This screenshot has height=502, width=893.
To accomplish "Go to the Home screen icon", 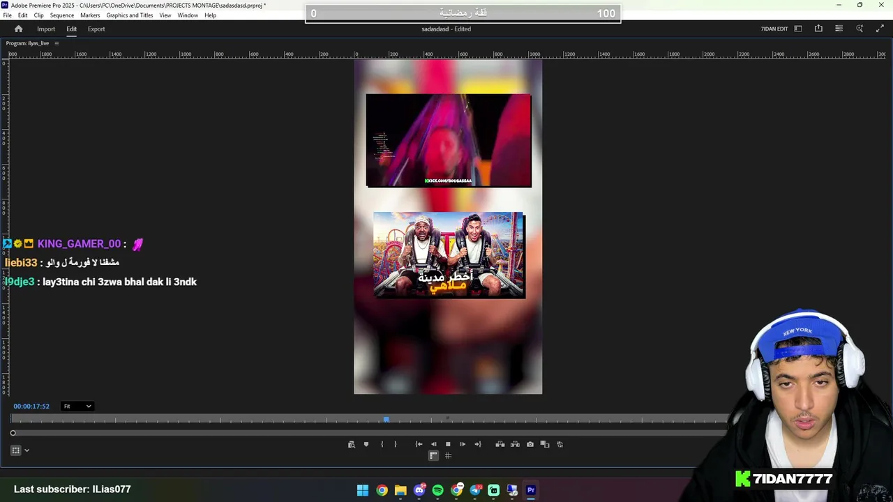I will pos(19,29).
